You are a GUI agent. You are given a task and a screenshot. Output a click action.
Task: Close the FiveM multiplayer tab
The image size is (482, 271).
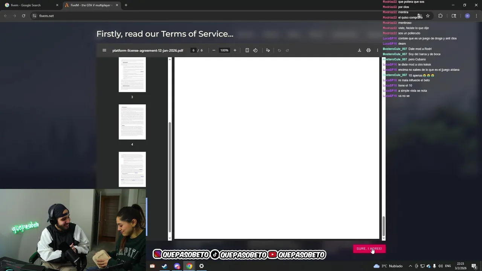117,5
